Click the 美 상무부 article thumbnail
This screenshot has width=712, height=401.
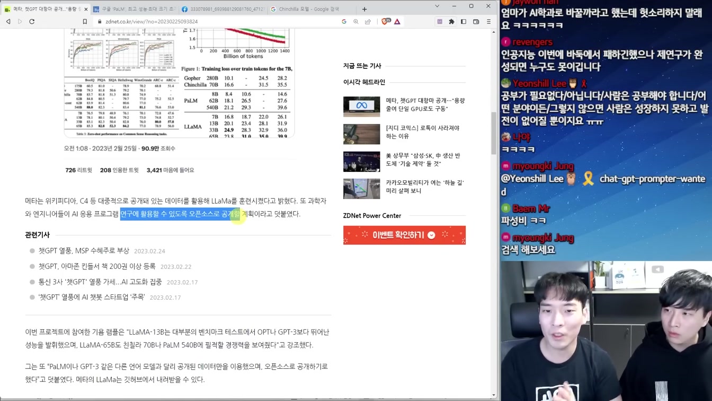click(362, 162)
